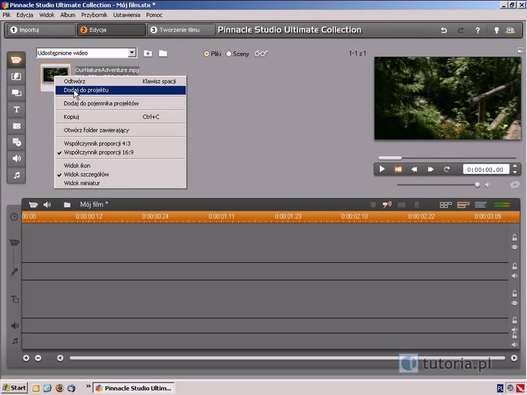Open the Udostępnione wideo dropdown
The height and width of the screenshot is (395, 527).
click(x=132, y=53)
